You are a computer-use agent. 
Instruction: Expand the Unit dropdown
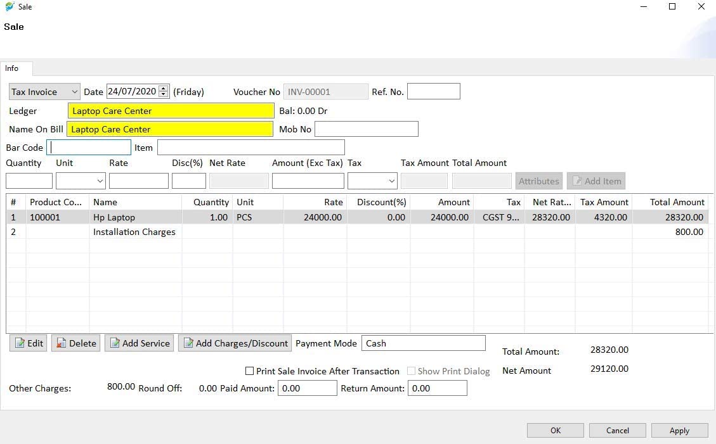[81, 181]
